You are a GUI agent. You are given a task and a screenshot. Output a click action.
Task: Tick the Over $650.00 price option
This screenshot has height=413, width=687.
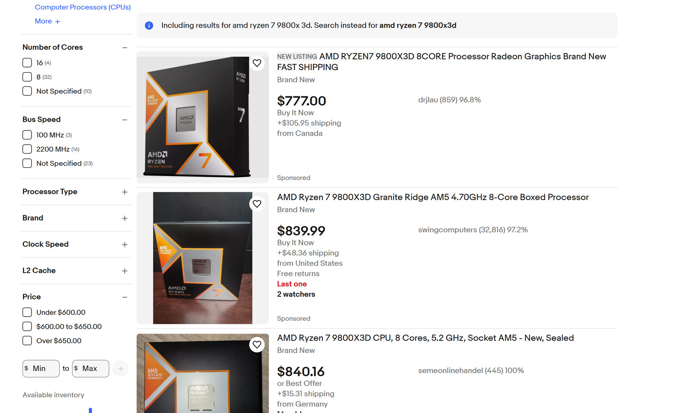coord(27,341)
